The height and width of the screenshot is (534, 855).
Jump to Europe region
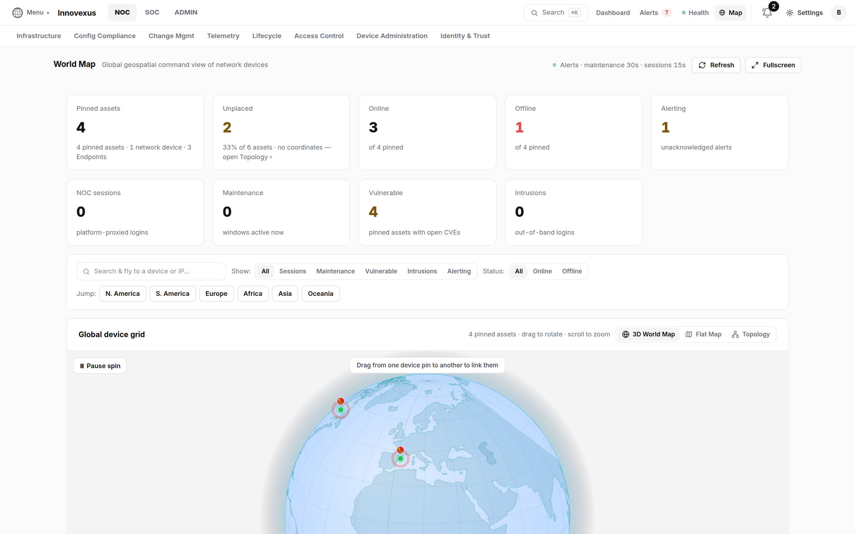[216, 294]
